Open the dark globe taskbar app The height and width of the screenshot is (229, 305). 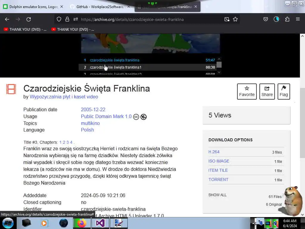pyautogui.click(x=63, y=223)
